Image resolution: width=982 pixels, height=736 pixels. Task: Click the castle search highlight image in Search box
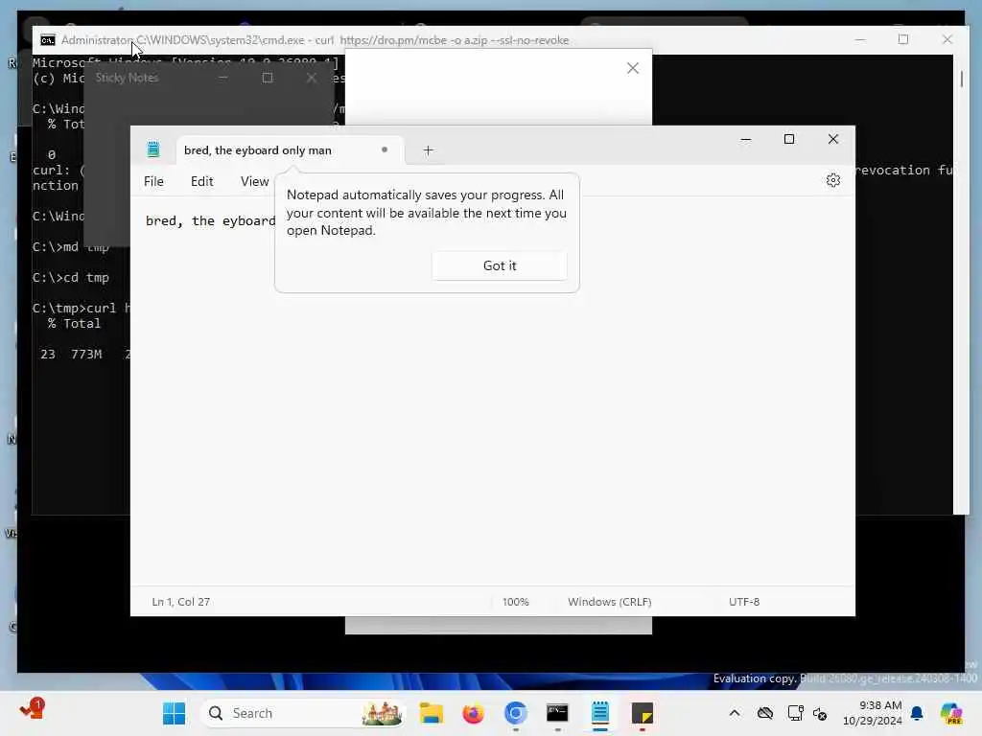pyautogui.click(x=382, y=713)
